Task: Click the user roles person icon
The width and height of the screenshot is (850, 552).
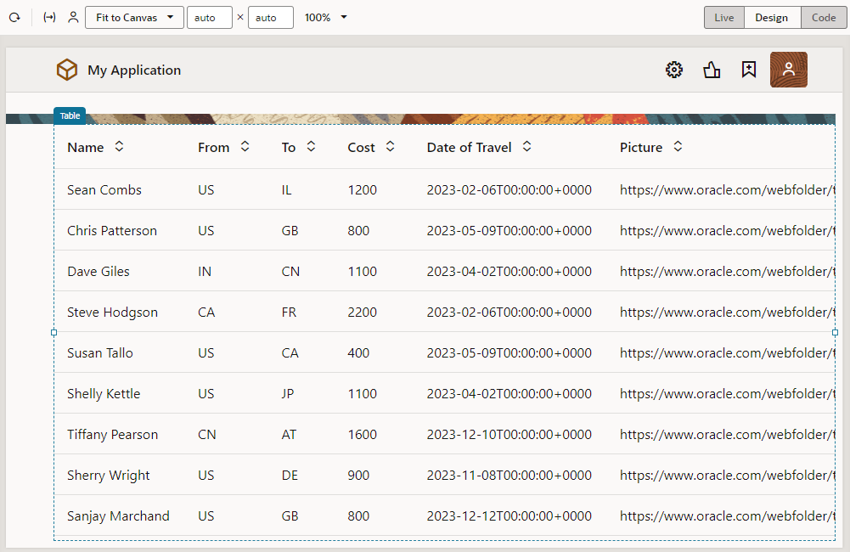Action: (x=73, y=17)
